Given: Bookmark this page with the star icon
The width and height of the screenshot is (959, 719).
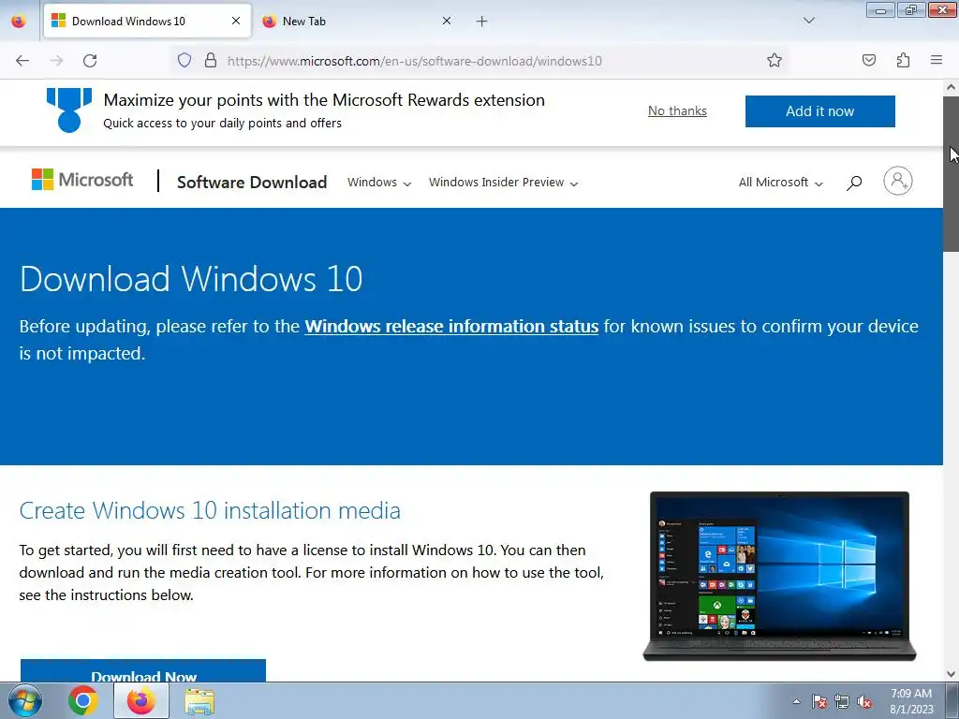Looking at the screenshot, I should 775,60.
